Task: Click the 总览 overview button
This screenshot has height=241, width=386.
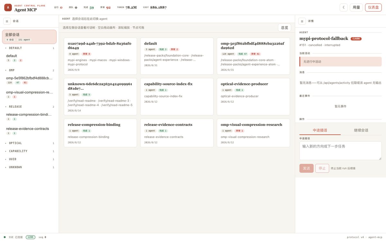Action: click(x=284, y=28)
